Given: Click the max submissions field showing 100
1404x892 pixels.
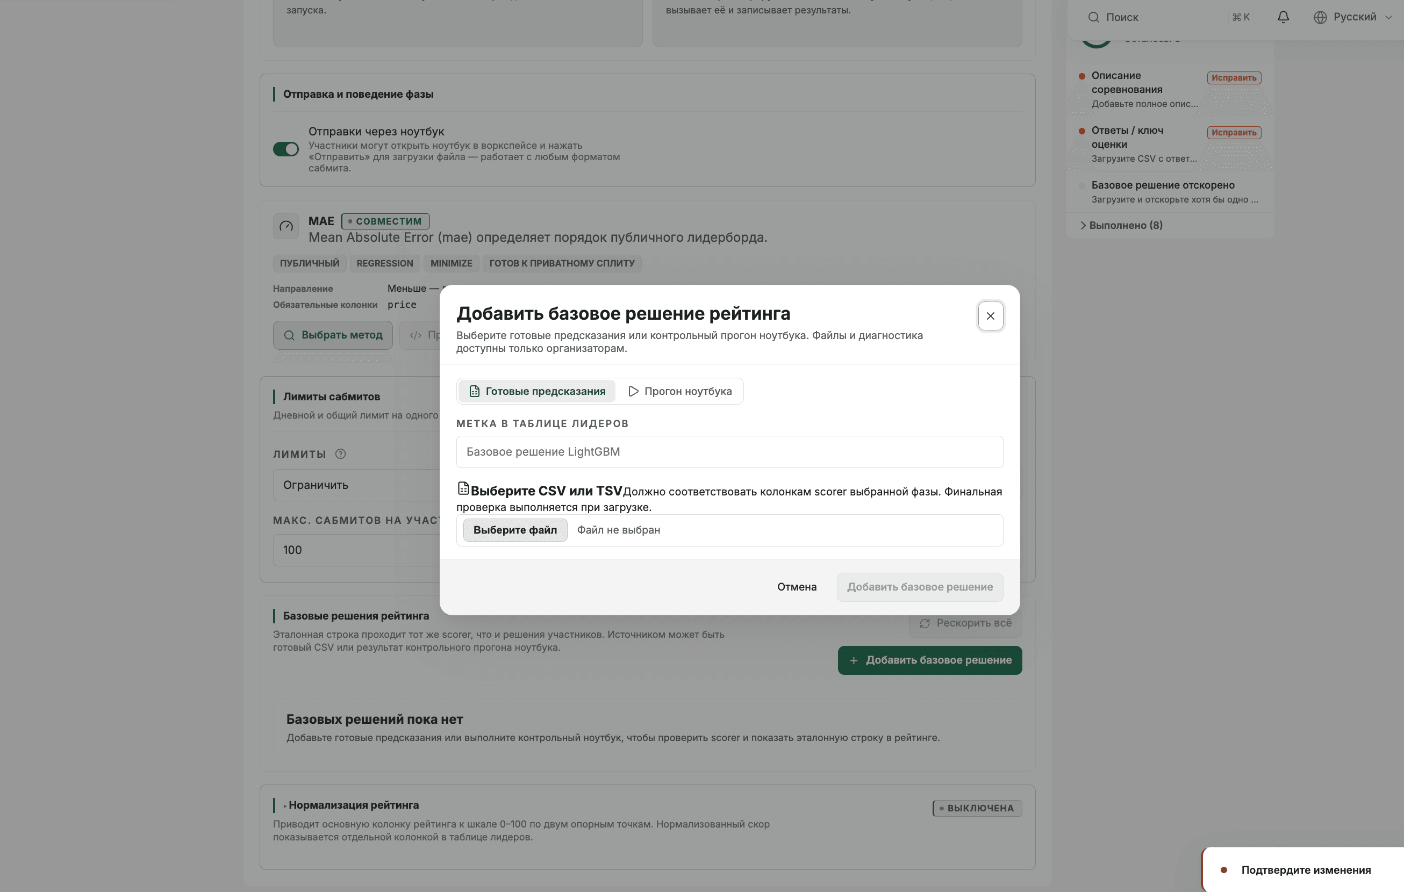Looking at the screenshot, I should (356, 550).
